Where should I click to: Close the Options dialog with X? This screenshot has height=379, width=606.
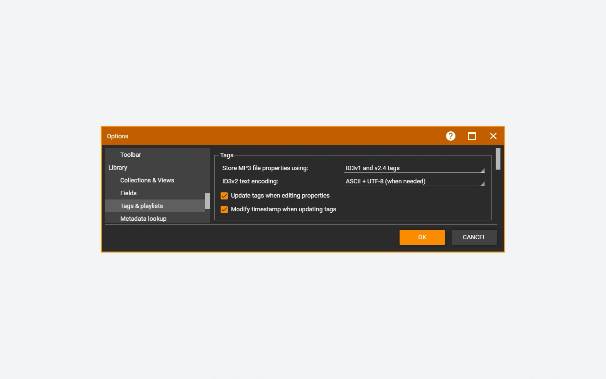(x=493, y=136)
